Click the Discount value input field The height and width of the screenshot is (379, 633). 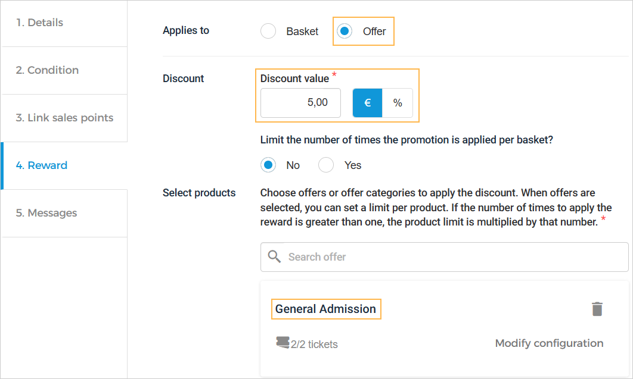[300, 103]
